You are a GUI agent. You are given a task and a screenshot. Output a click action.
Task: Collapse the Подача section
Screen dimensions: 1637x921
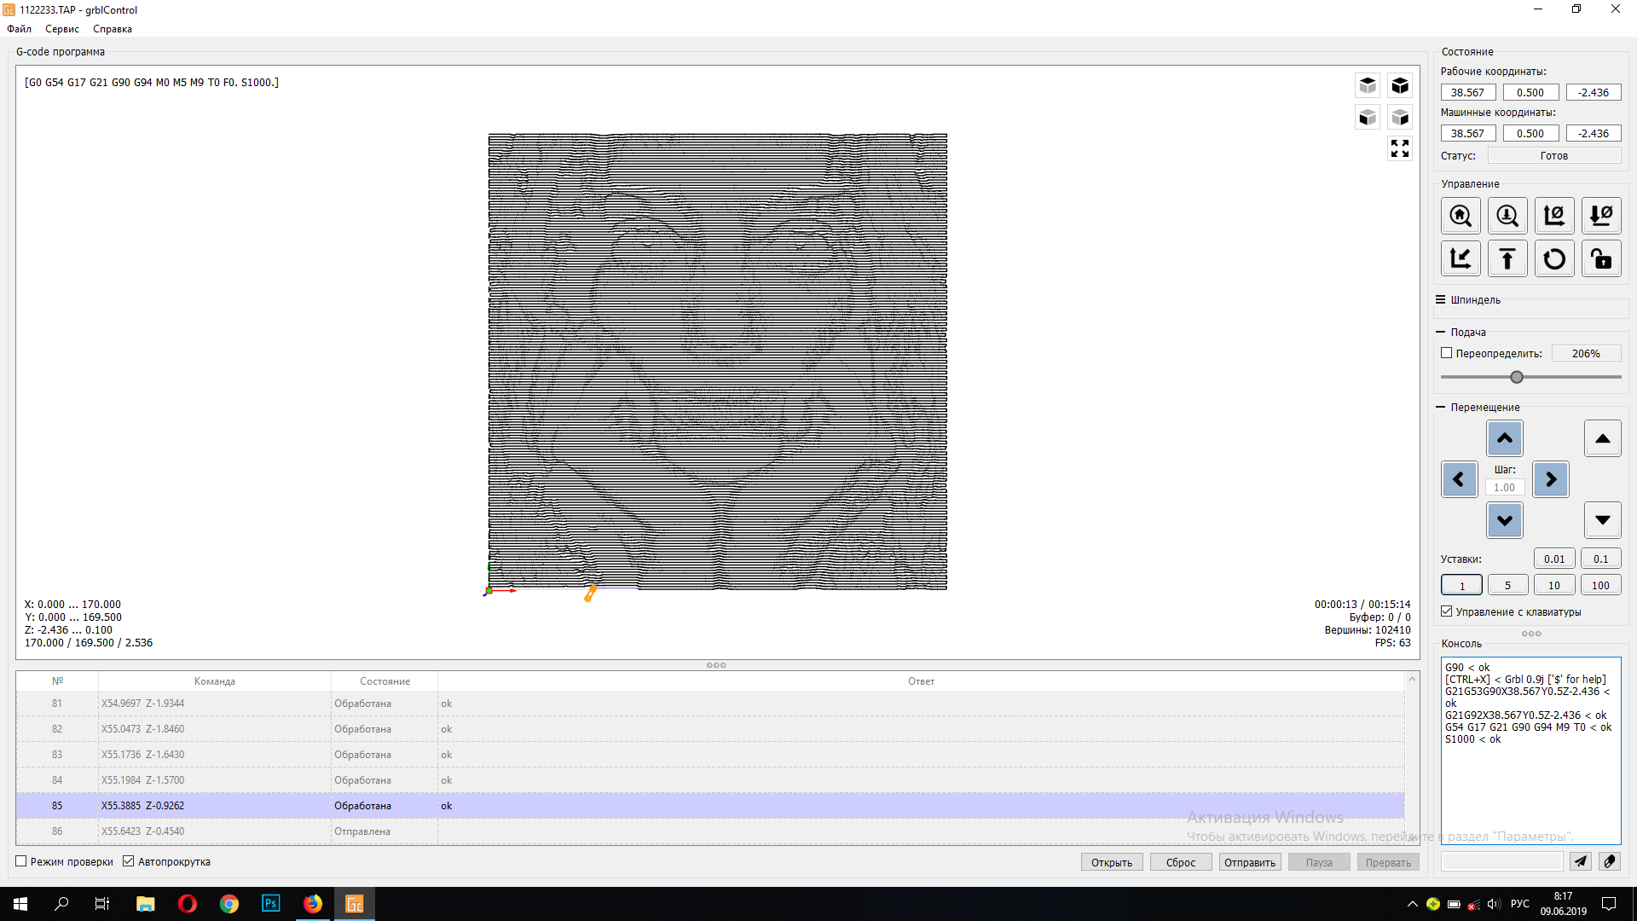(x=1440, y=333)
